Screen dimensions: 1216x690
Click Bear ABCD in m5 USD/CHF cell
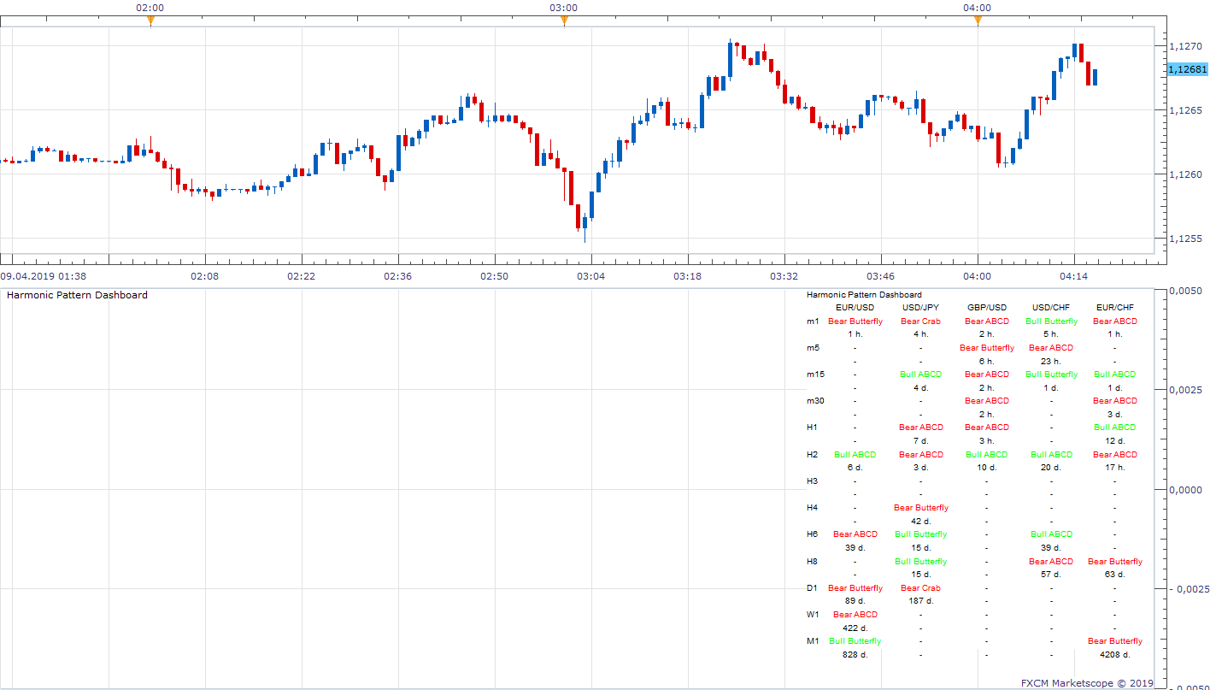point(1051,348)
